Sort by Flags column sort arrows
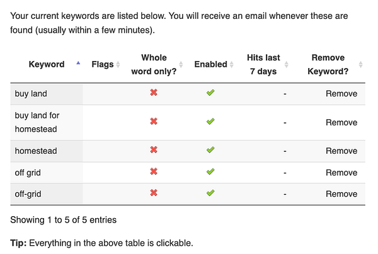This screenshot has width=378, height=254. point(118,64)
